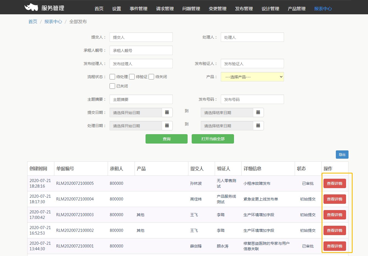Focus the 提交人 input field

(x=141, y=37)
